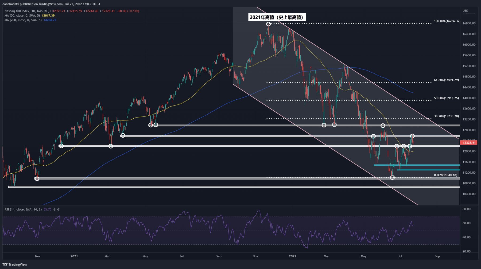Screen dimensions: 481x269
Task: Click the circle marker at the 0.00% Fibonacci low
Action: [392, 177]
